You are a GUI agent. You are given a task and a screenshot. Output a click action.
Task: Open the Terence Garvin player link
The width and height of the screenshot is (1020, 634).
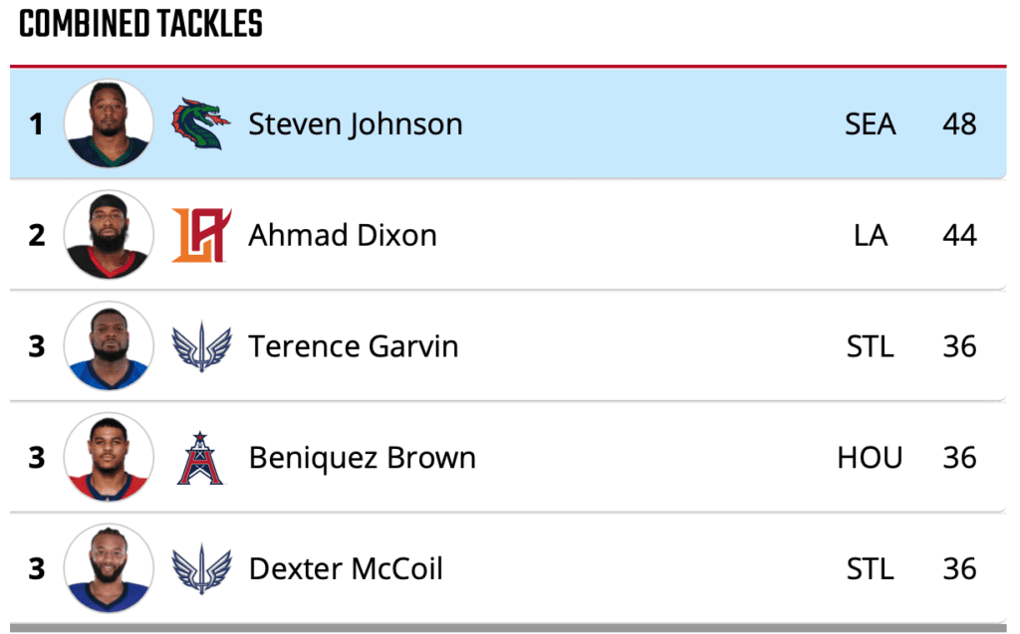(x=354, y=347)
